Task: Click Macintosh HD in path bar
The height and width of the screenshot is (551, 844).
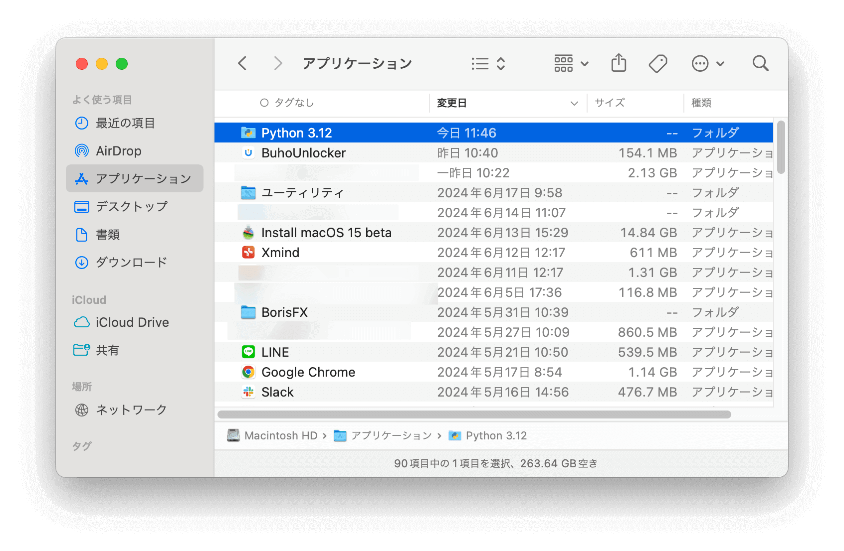Action: tap(272, 435)
